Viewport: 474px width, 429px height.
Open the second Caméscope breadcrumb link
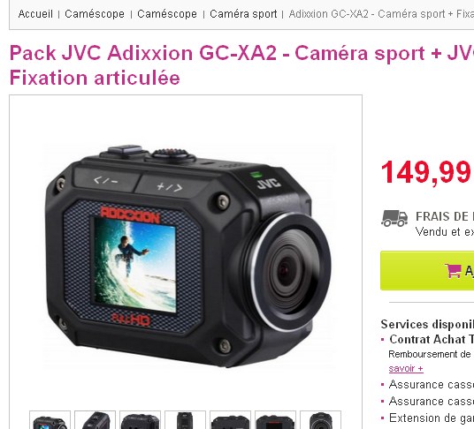click(x=167, y=14)
